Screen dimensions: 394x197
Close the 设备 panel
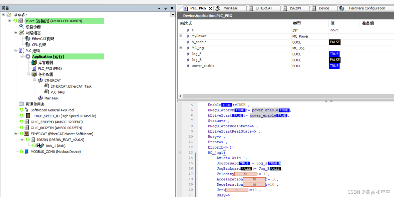[172, 8]
